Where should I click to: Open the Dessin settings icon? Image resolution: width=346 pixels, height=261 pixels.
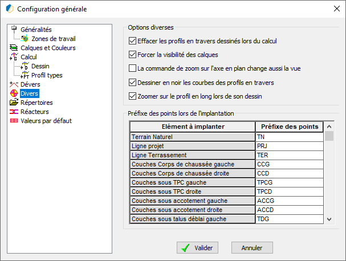tap(25, 66)
